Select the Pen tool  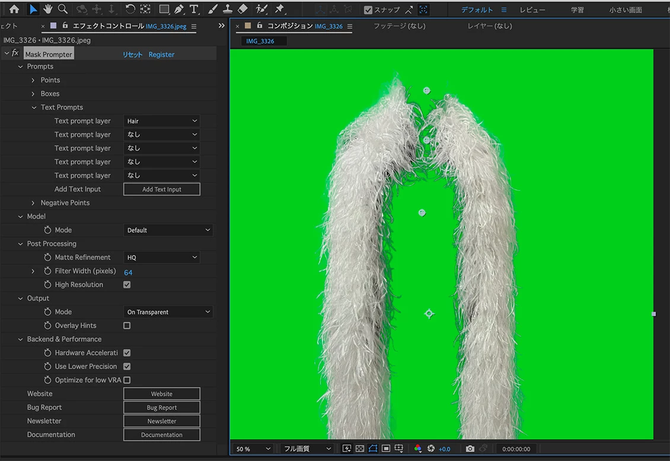[x=179, y=9]
